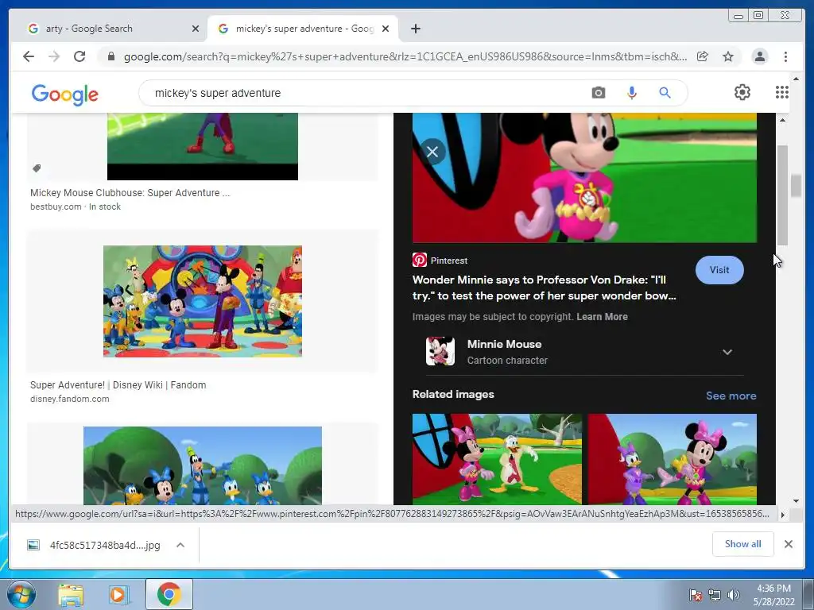814x610 pixels.
Task: Click See more related images
Action: coord(731,396)
